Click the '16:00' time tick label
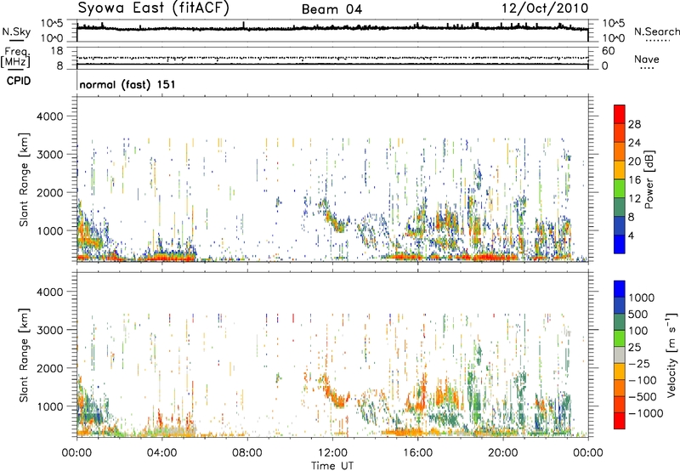The width and height of the screenshot is (680, 471). [417, 453]
